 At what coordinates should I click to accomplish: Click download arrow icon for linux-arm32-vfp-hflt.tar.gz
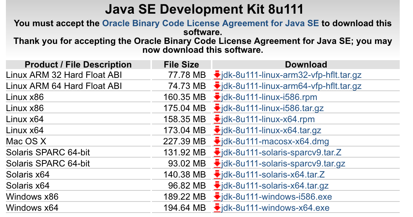click(x=217, y=75)
